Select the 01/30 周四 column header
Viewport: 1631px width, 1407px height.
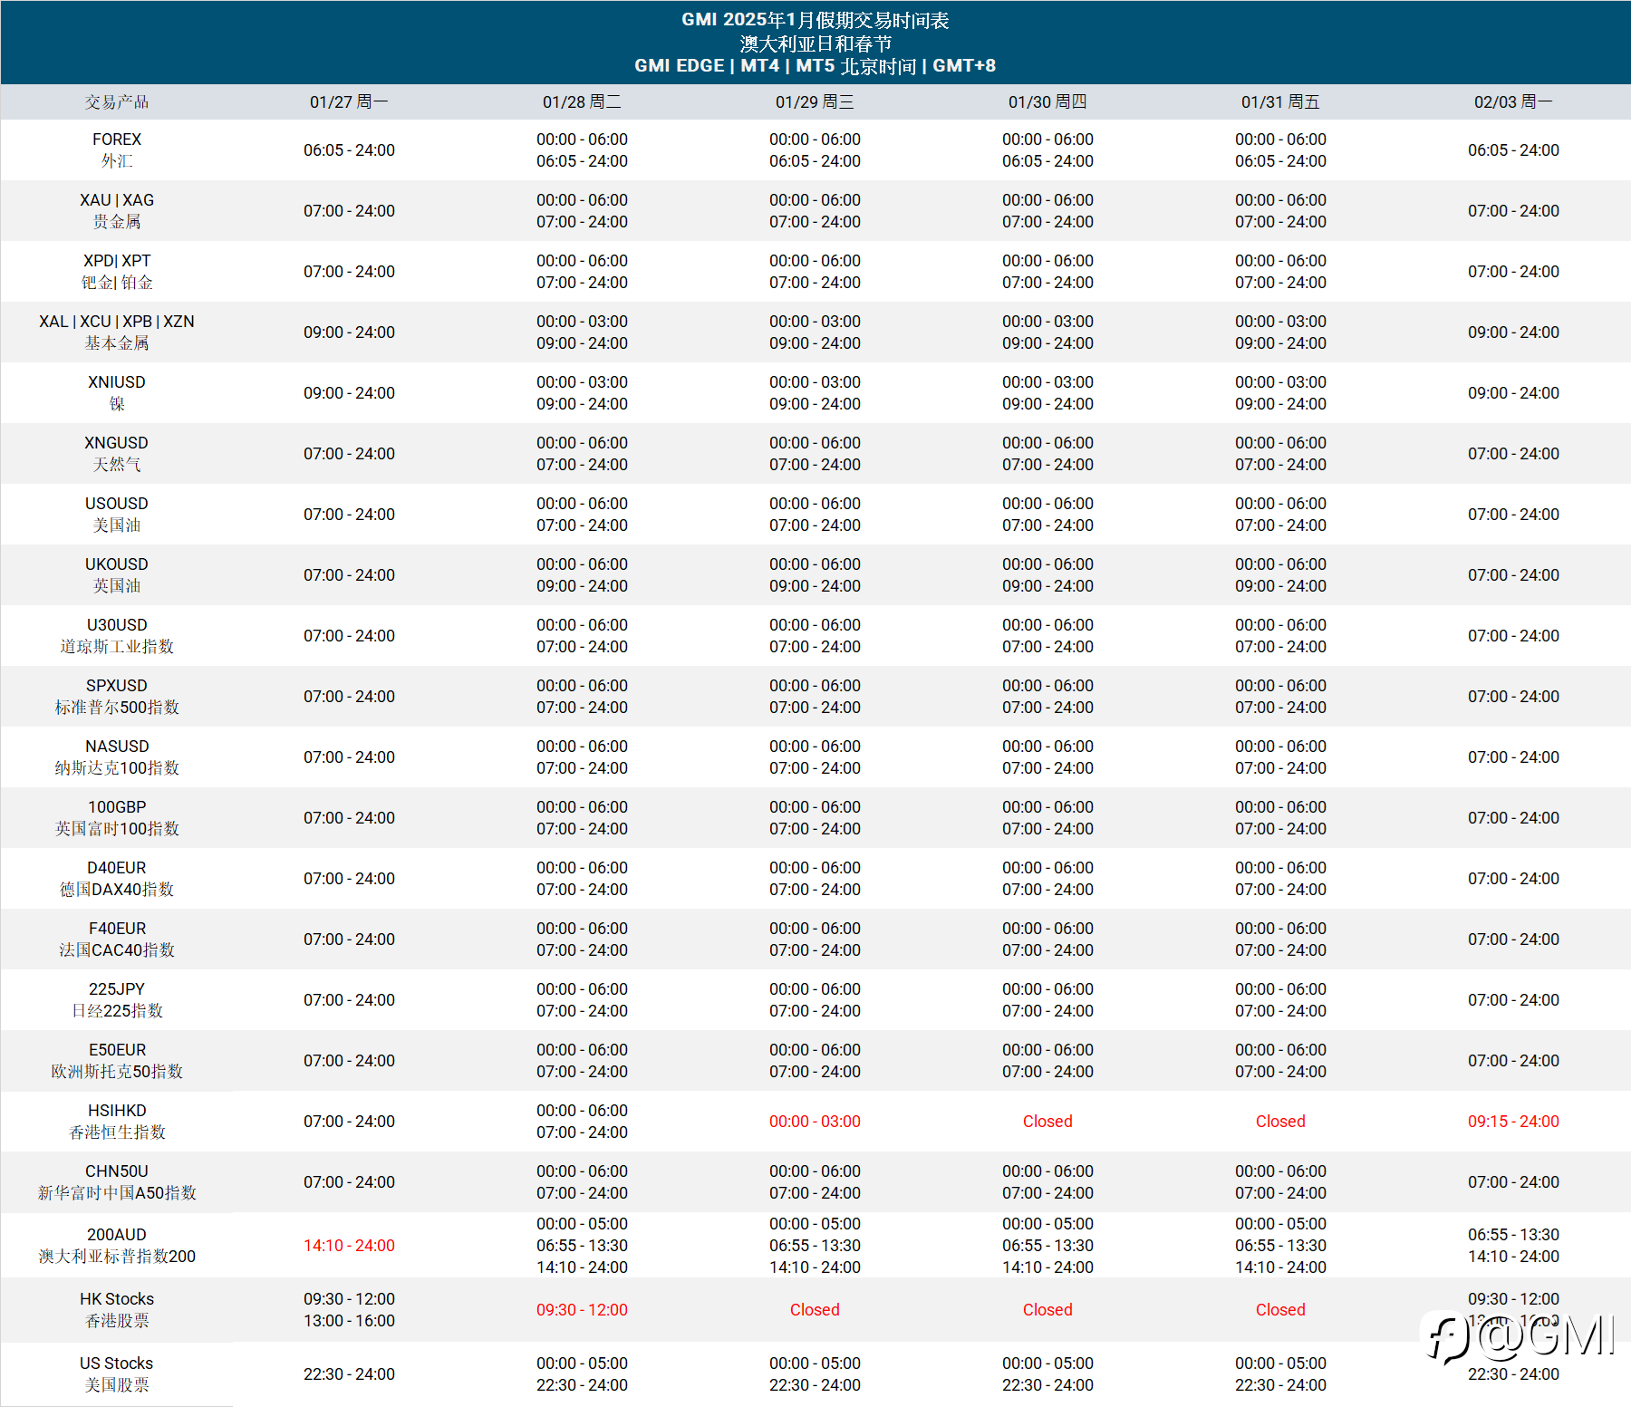point(1047,101)
